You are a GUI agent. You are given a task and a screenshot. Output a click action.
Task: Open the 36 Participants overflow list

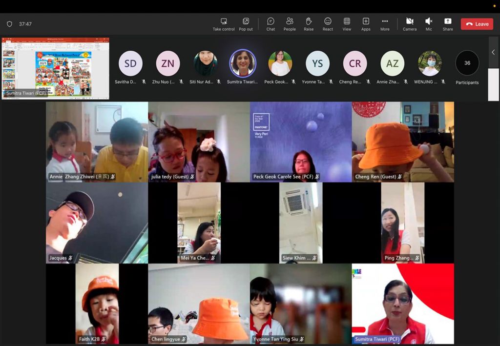point(467,63)
